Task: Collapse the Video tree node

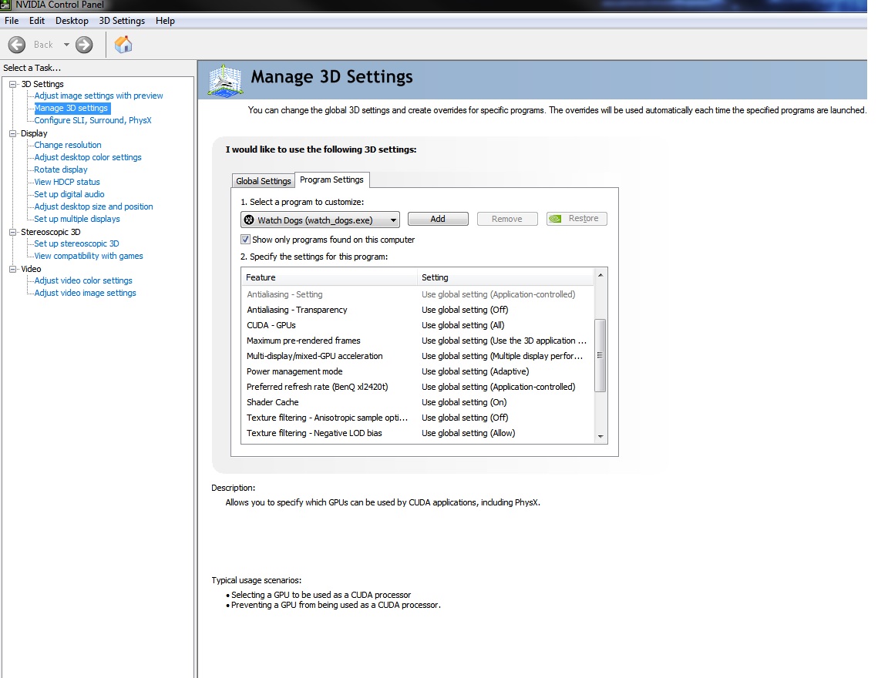Action: (x=13, y=269)
